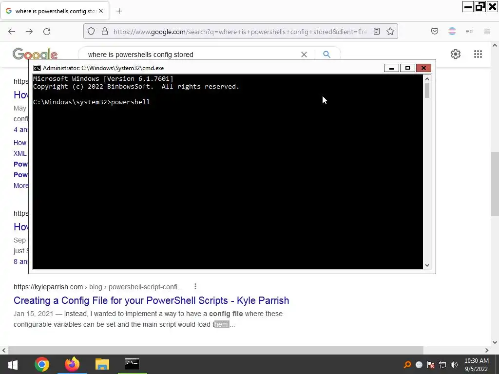Click the cmd window scrollbar thumb
499x374 pixels.
pos(427,90)
